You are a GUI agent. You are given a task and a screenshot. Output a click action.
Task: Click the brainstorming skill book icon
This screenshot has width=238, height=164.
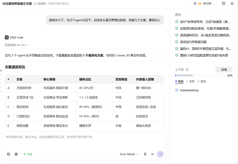tap(177, 90)
